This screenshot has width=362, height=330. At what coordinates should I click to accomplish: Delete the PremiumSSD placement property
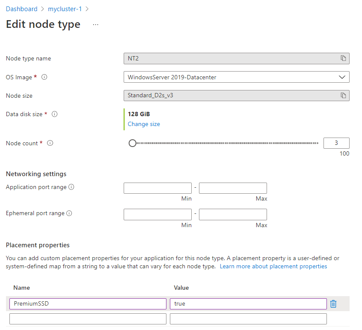pyautogui.click(x=334, y=304)
